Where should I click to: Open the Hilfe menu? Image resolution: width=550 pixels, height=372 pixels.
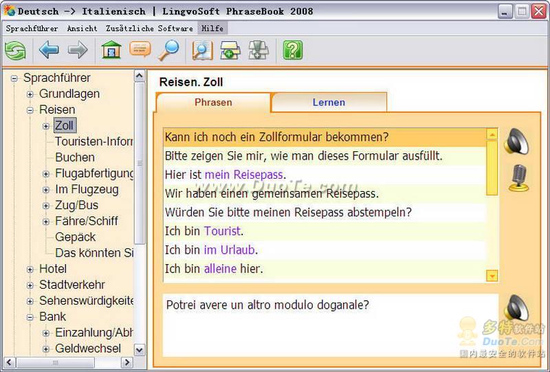pyautogui.click(x=212, y=28)
